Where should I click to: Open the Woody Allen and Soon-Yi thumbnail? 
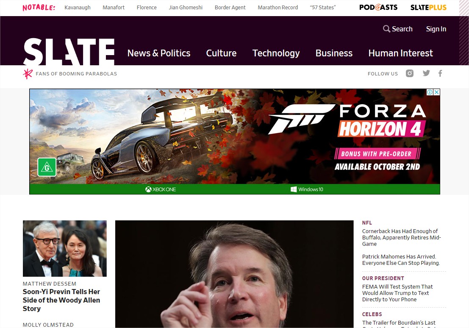[64, 248]
